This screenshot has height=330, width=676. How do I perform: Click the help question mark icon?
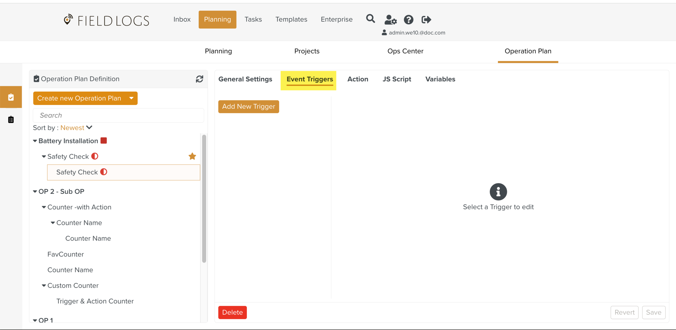tap(408, 19)
